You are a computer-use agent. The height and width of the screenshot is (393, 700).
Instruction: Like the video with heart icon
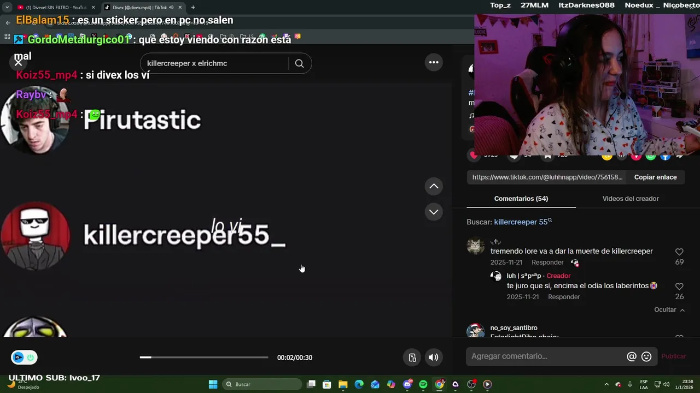tap(474, 156)
